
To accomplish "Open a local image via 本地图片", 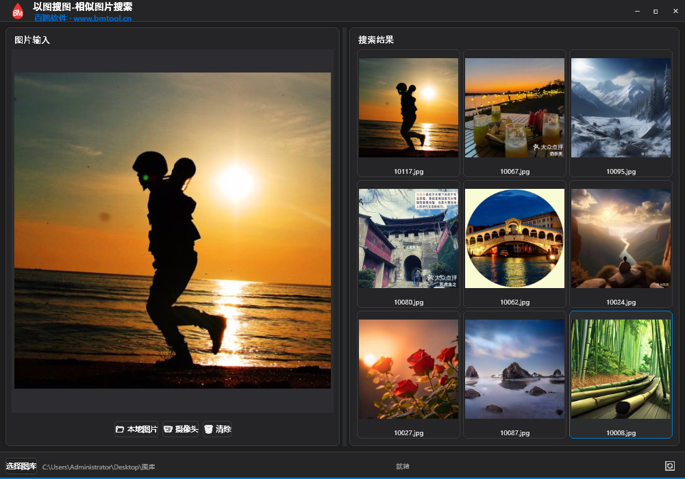I will pyautogui.click(x=136, y=429).
